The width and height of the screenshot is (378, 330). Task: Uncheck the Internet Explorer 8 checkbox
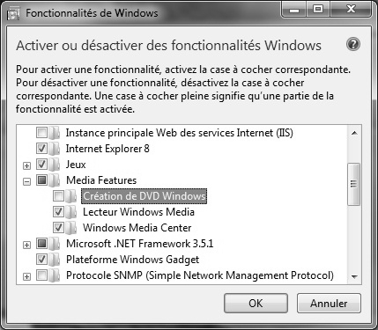click(41, 149)
